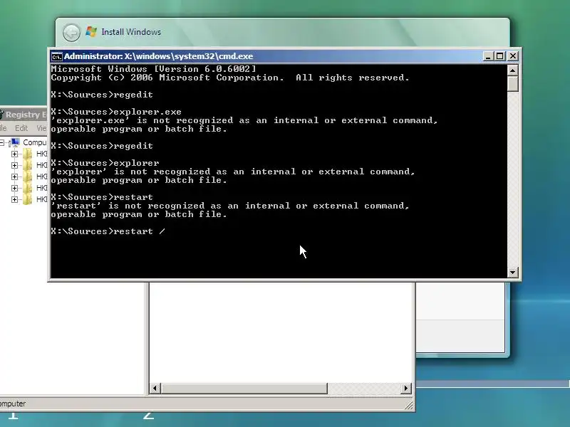Screen dimensions: 570x427
Task: Click the cmd vertical scrollbar thumb
Action: (x=512, y=83)
